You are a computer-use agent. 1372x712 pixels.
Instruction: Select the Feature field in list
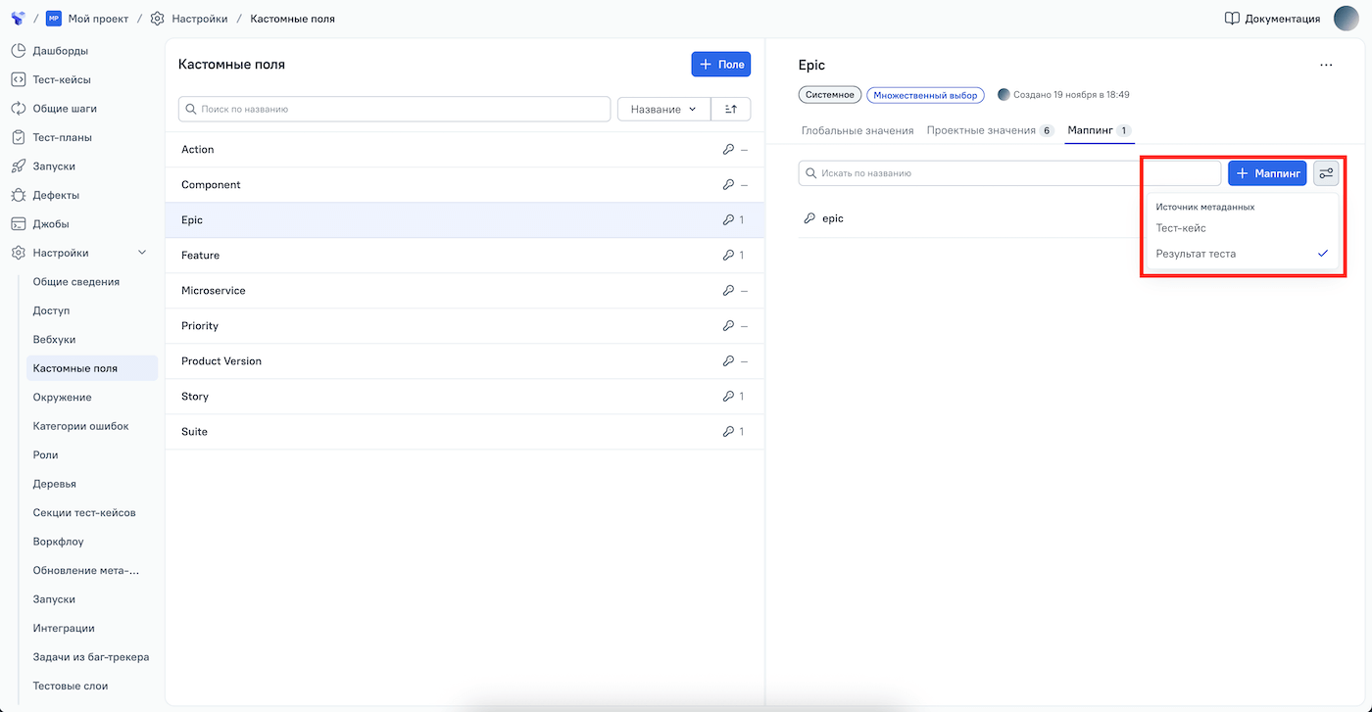click(x=200, y=256)
